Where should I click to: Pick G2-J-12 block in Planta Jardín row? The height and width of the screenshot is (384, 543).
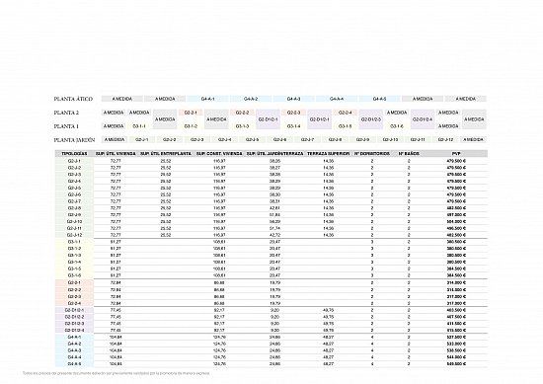tap(445, 139)
